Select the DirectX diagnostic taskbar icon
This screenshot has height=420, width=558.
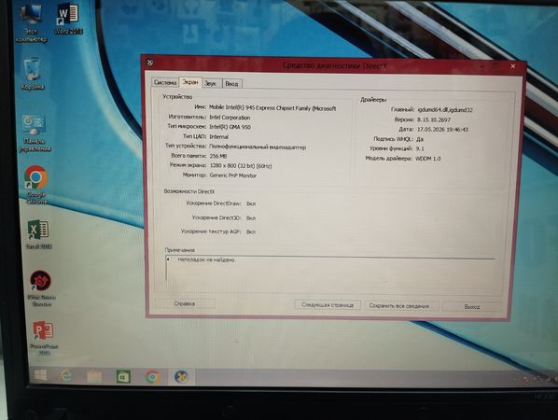tap(181, 377)
